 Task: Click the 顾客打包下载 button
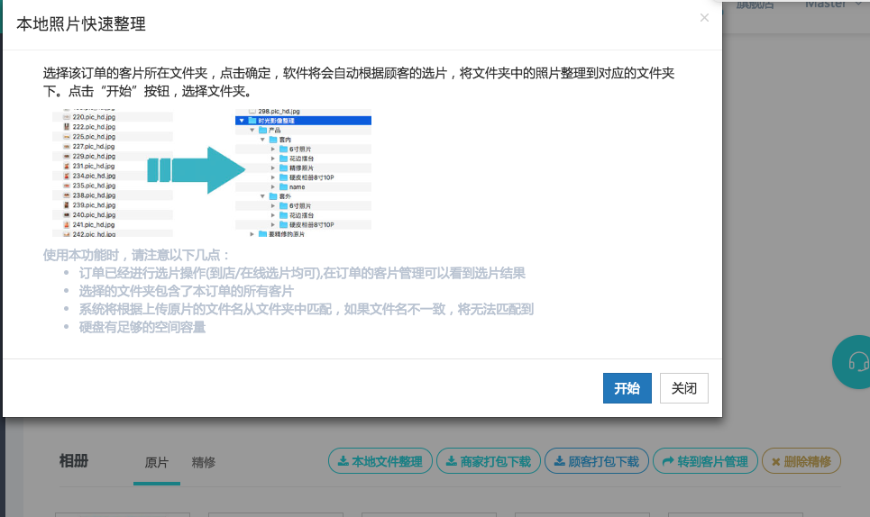pos(595,461)
